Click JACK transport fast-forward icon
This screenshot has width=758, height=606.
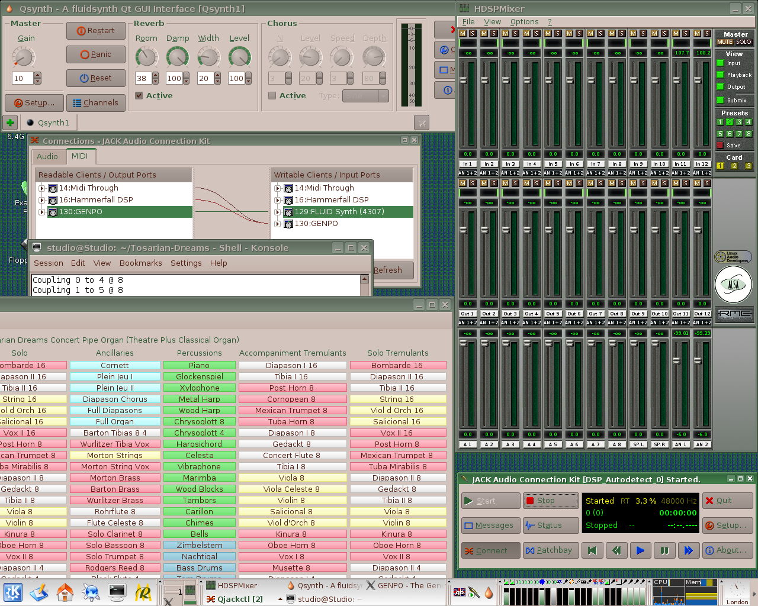click(x=688, y=550)
